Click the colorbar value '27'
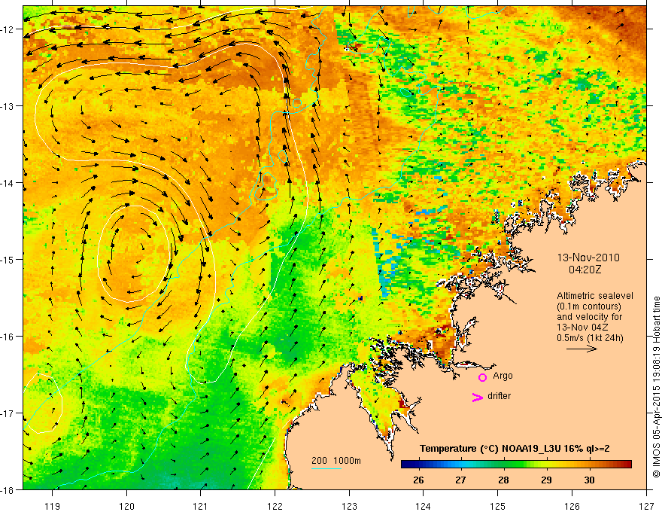 tap(460, 480)
